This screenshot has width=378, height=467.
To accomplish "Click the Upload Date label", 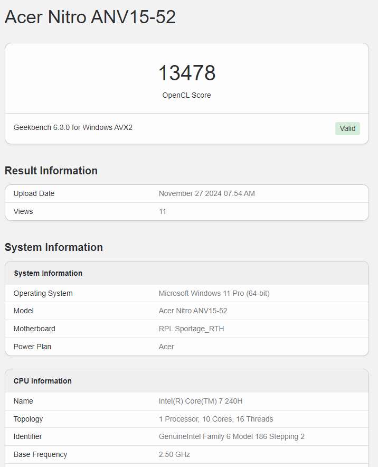I will coord(34,193).
